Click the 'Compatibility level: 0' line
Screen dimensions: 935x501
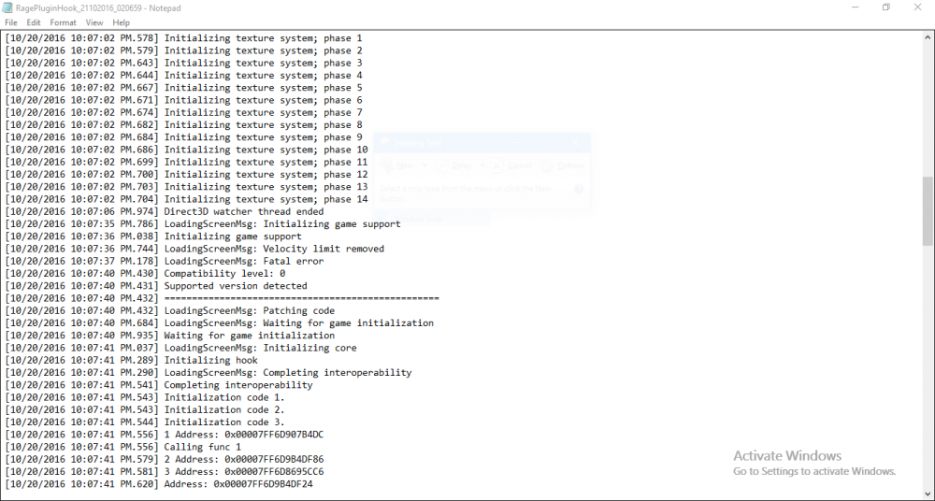pos(146,274)
